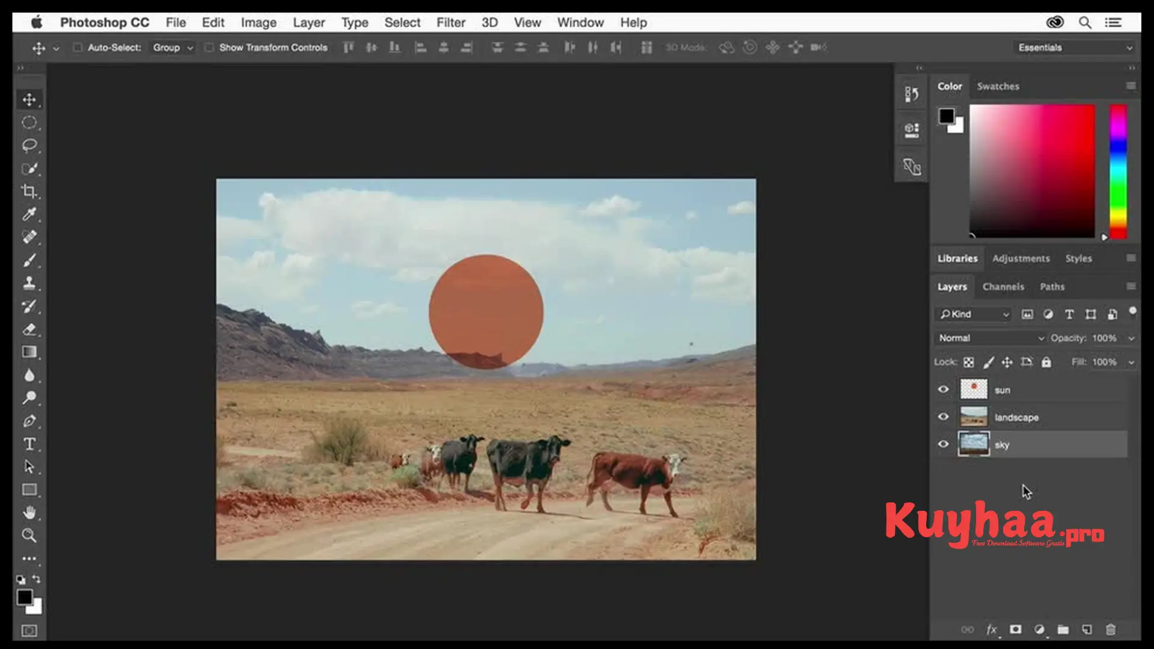Open the Filter menu

click(x=451, y=22)
